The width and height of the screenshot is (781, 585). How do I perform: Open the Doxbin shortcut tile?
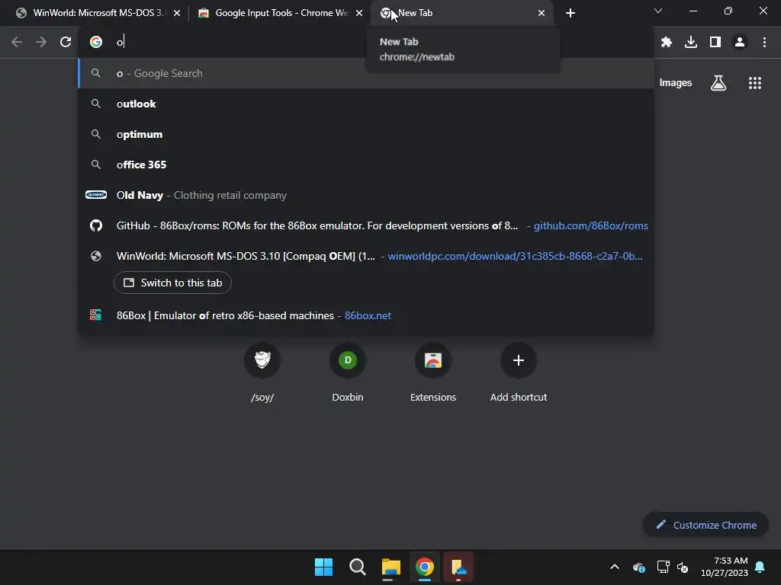coord(348,373)
